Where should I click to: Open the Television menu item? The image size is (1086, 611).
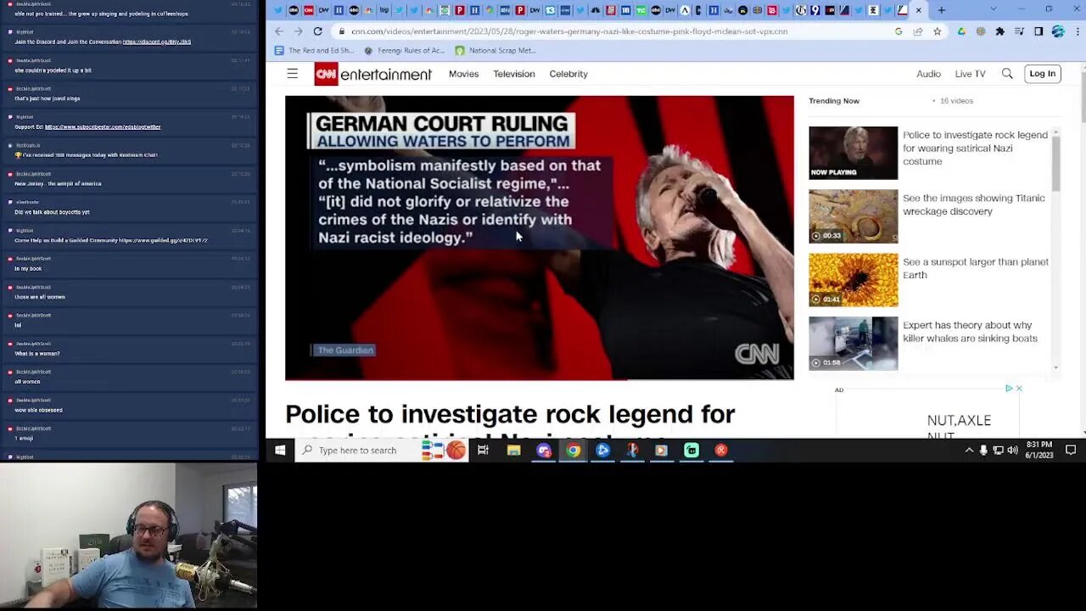[x=514, y=74]
